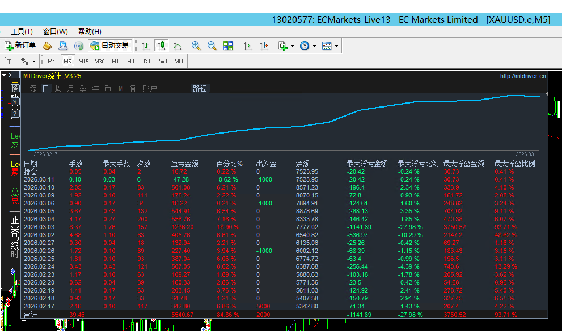562x331 pixels.
Task: Click the add indicators icon
Action: point(283,46)
